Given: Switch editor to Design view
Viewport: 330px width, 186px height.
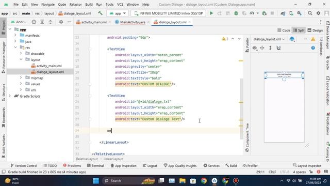Looking at the screenshot, I should [315, 30].
